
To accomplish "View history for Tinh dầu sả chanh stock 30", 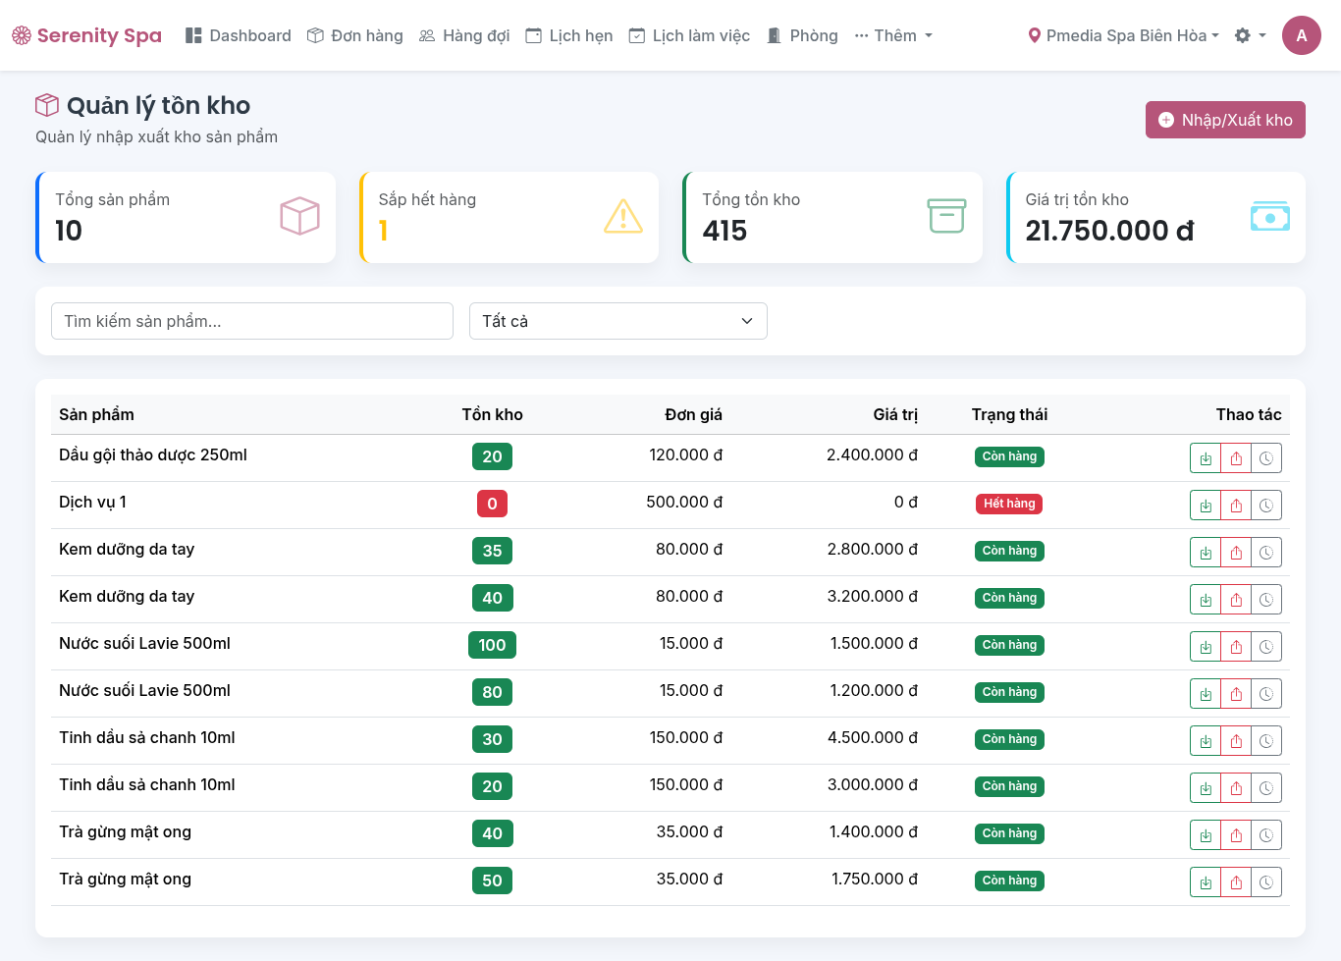I will (1266, 741).
